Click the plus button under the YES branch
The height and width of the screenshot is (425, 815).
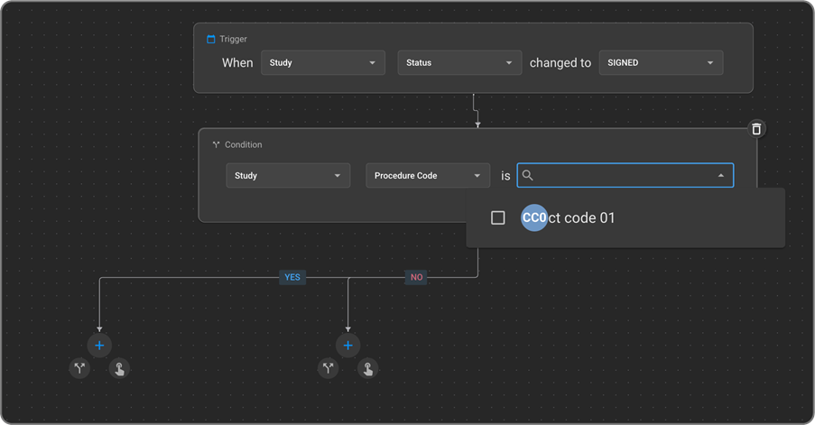pos(99,345)
